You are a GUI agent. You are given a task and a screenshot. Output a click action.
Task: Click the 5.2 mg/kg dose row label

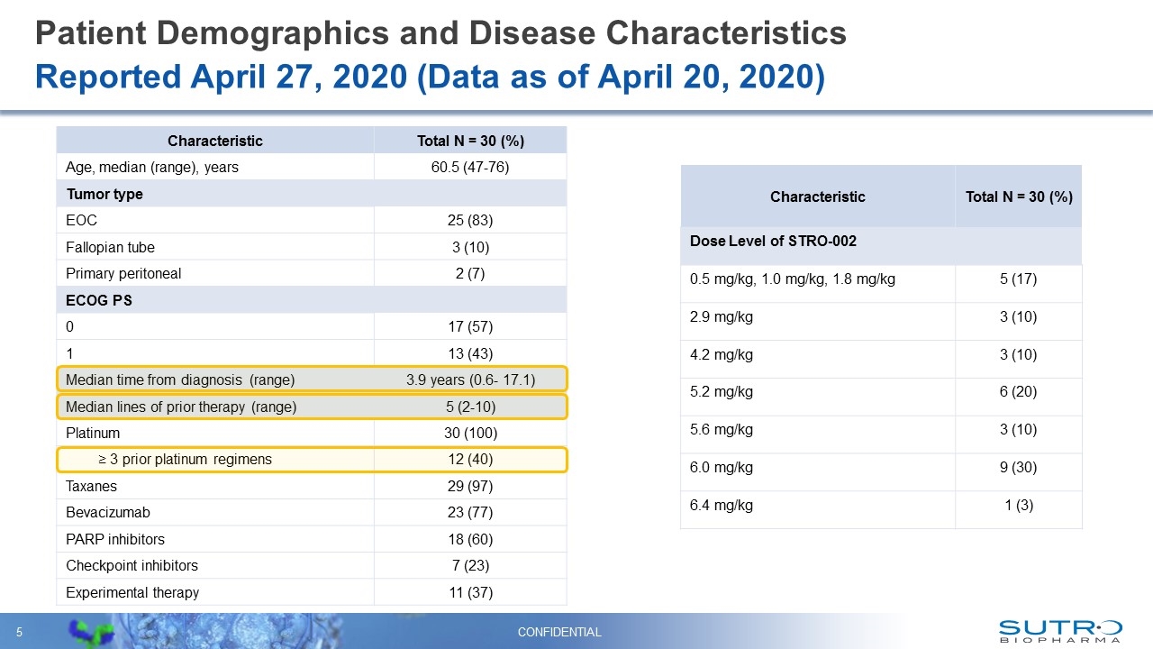(722, 392)
